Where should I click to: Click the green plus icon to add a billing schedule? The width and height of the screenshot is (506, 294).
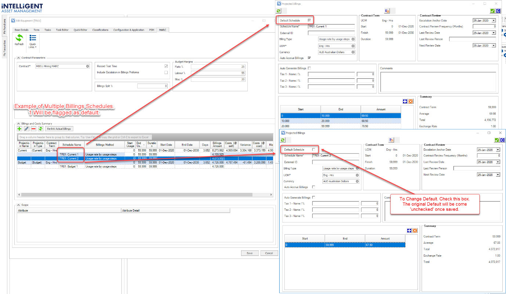[19, 129]
